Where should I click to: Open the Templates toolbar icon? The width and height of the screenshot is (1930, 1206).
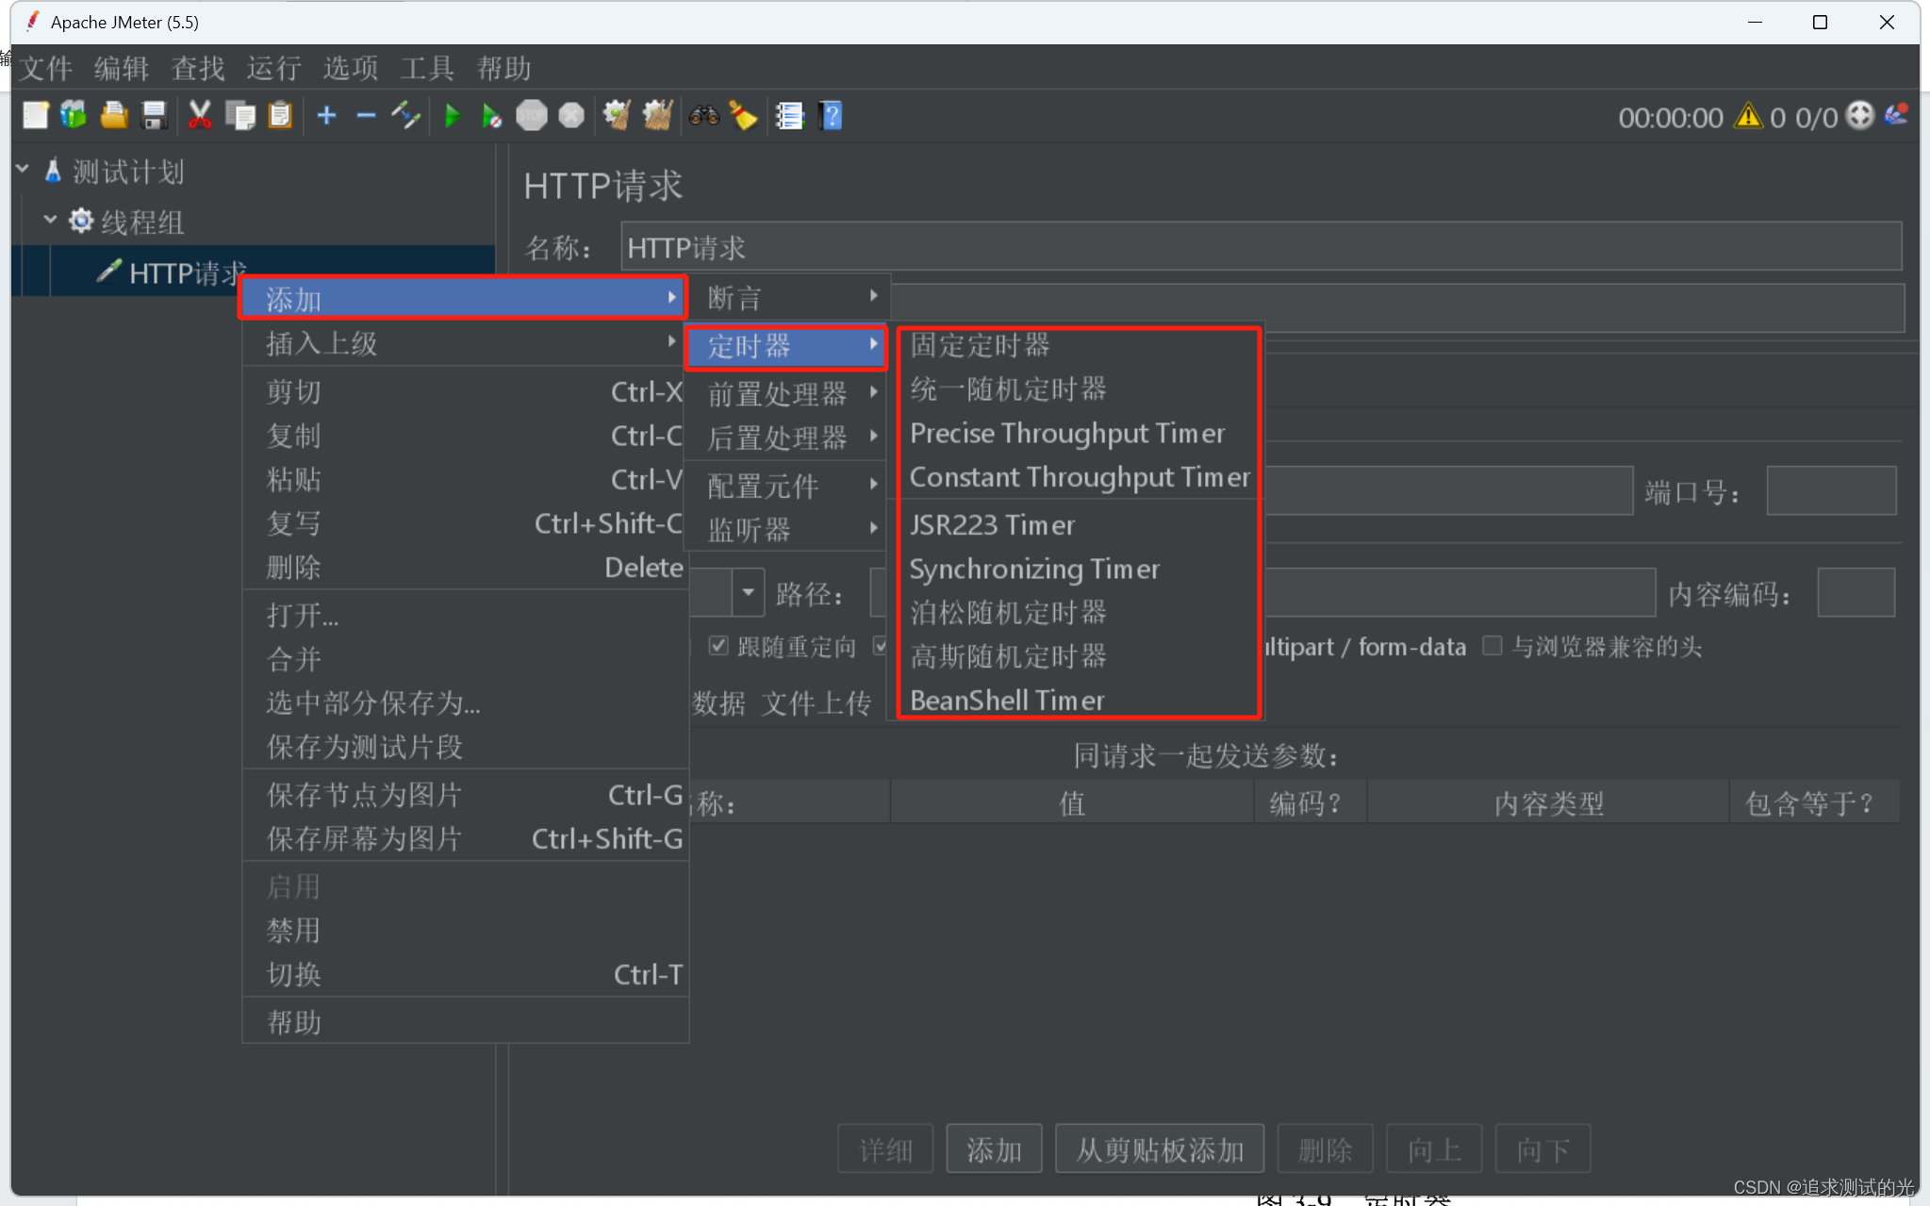pos(74,116)
